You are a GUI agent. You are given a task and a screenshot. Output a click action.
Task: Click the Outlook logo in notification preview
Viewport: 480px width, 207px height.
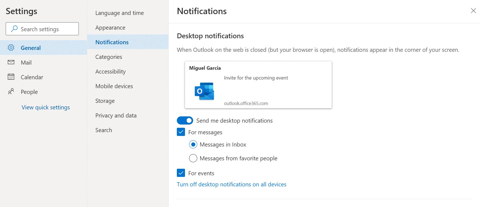204,91
